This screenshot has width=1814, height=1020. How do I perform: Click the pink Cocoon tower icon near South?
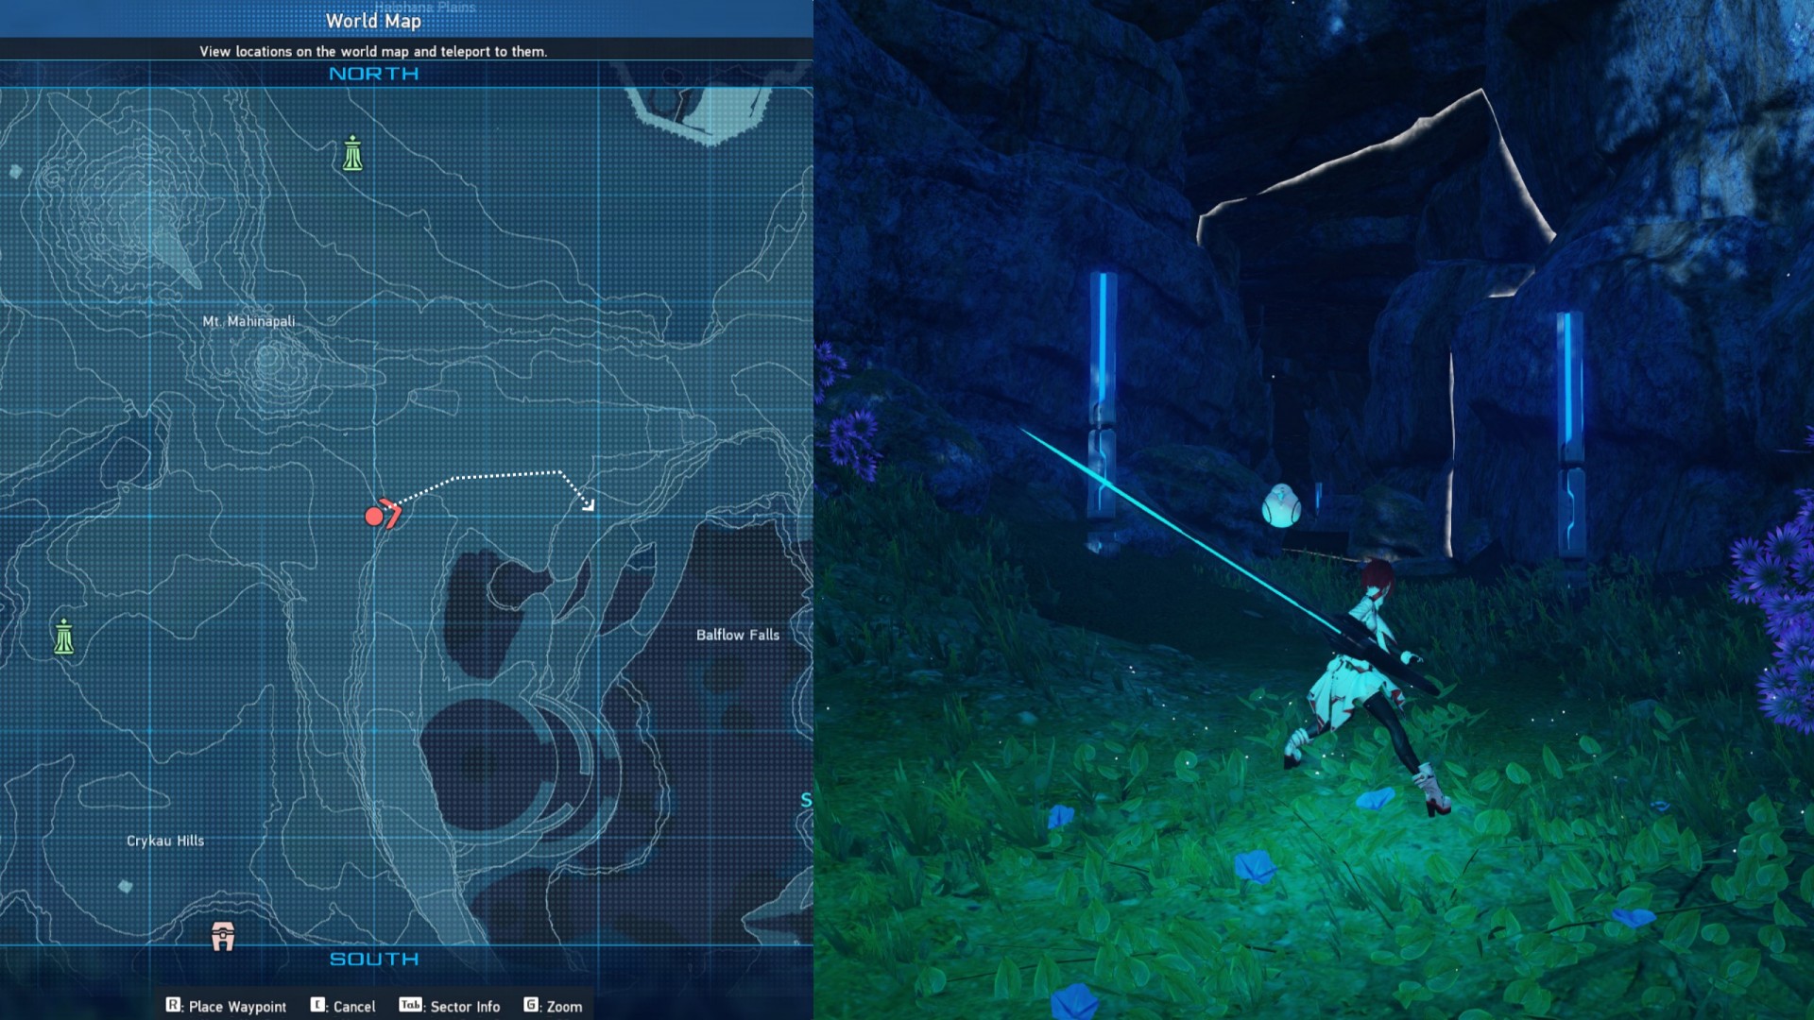(223, 936)
